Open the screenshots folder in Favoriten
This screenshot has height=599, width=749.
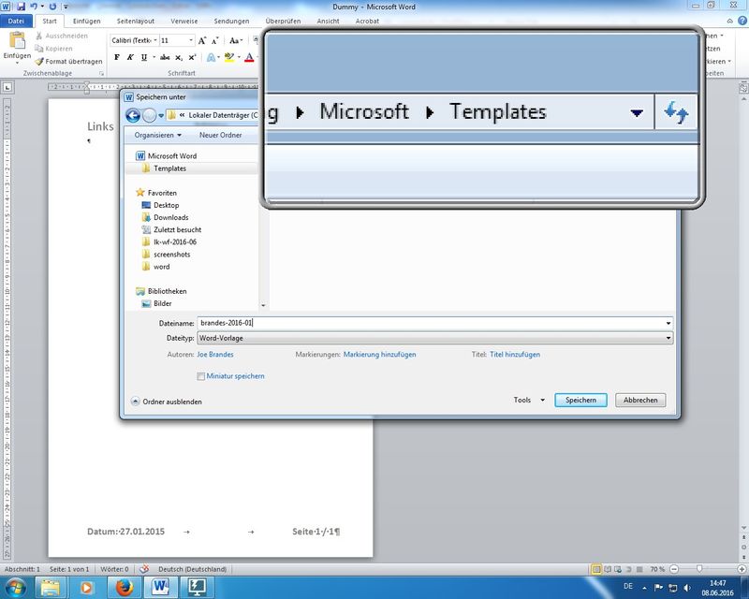(167, 255)
